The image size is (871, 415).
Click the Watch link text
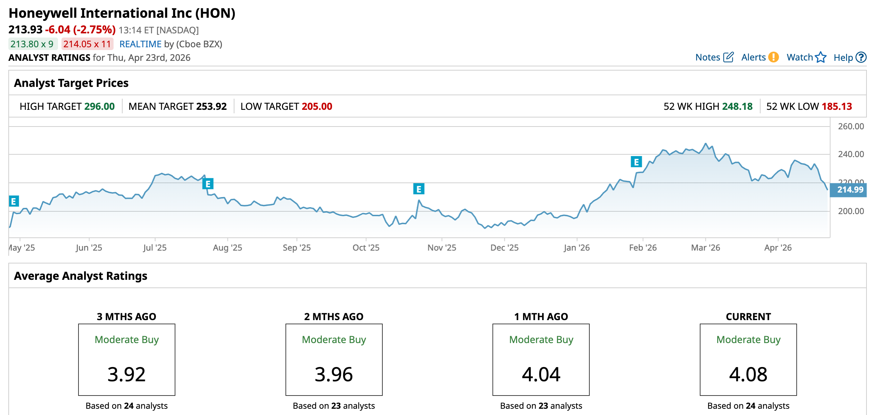tap(799, 57)
